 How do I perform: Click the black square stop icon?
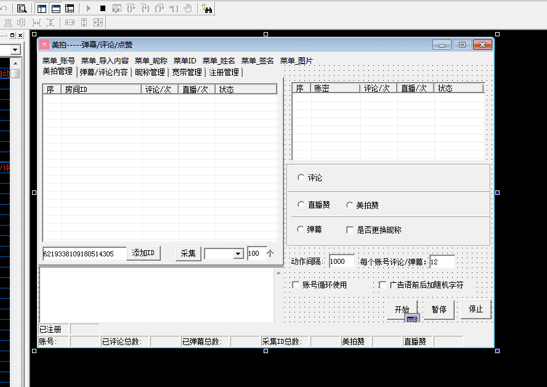[x=102, y=8]
